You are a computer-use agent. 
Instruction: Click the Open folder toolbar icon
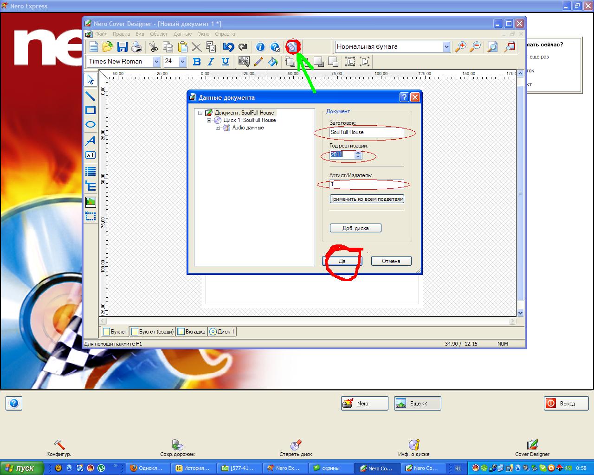108,46
